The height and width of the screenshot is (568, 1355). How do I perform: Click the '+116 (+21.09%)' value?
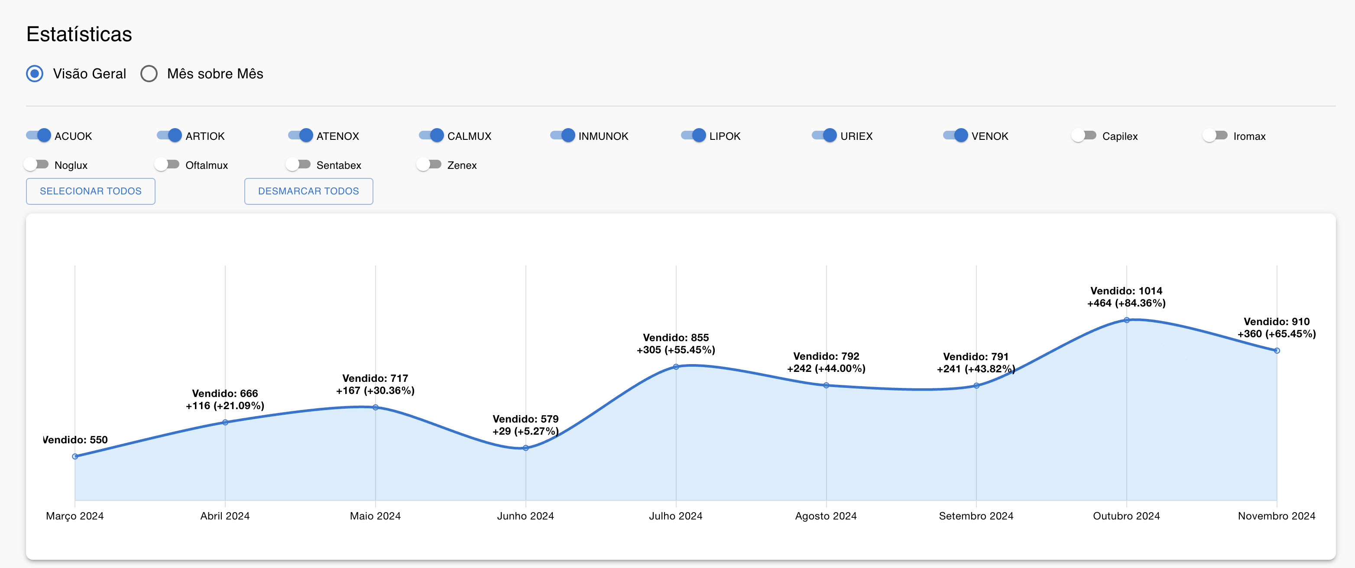click(225, 406)
